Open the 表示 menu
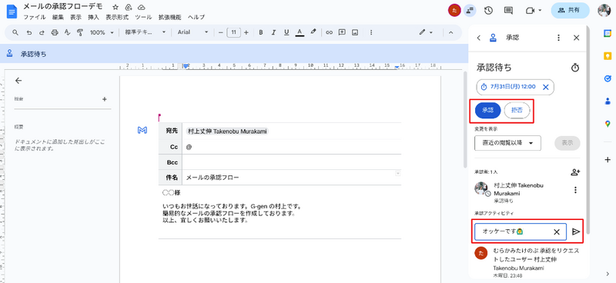Image resolution: width=616 pixels, height=283 pixels. pos(75,17)
